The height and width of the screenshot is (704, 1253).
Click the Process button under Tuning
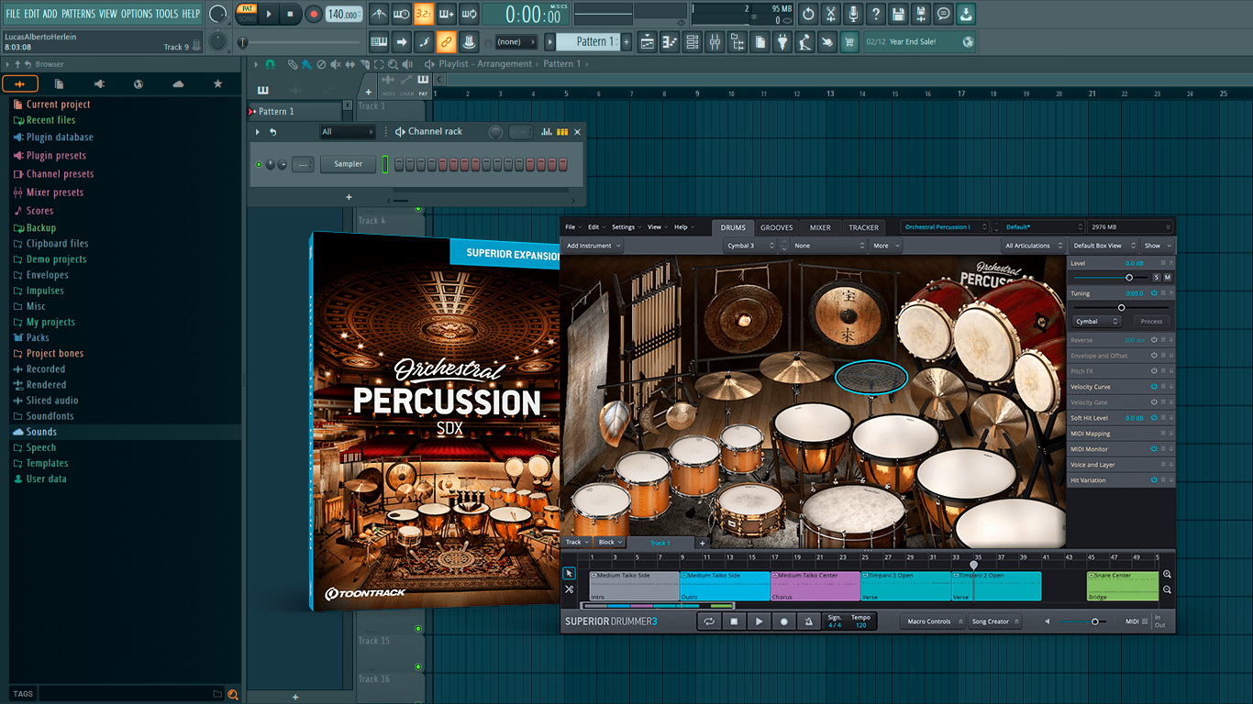(1152, 322)
